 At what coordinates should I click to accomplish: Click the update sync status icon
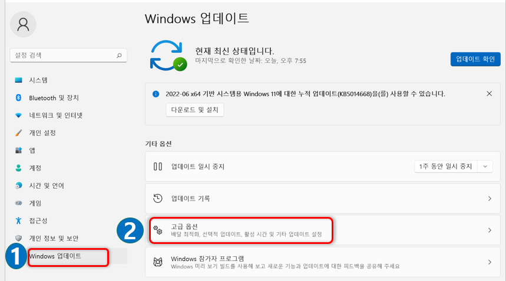(168, 56)
